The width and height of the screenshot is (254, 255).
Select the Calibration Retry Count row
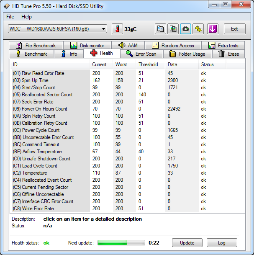(x=128, y=123)
